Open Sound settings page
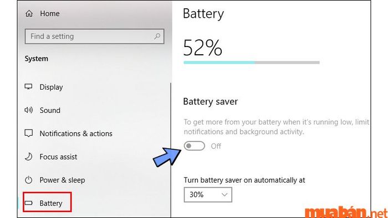Image resolution: width=388 pixels, height=218 pixels. click(x=50, y=110)
